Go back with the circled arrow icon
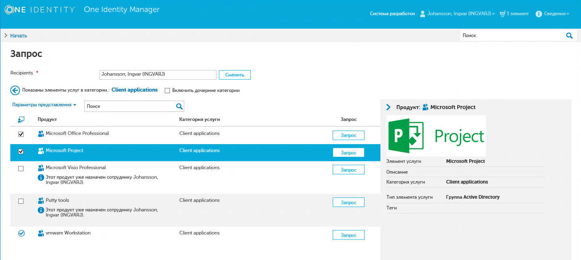Screen dimensions: 581x260 [x=15, y=90]
